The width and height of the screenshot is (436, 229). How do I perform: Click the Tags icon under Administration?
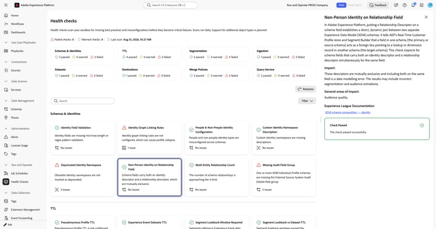tap(6, 154)
